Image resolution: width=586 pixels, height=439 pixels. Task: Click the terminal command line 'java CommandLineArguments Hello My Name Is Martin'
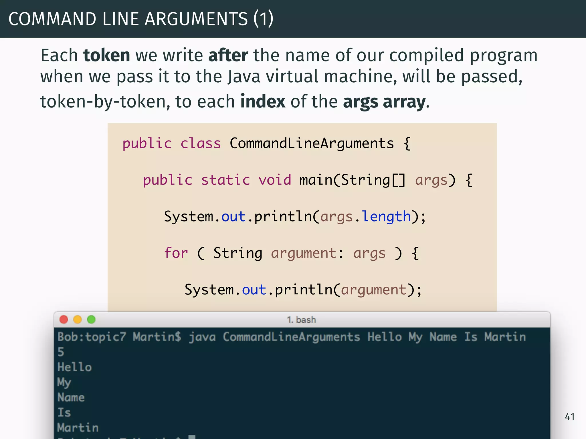point(357,337)
